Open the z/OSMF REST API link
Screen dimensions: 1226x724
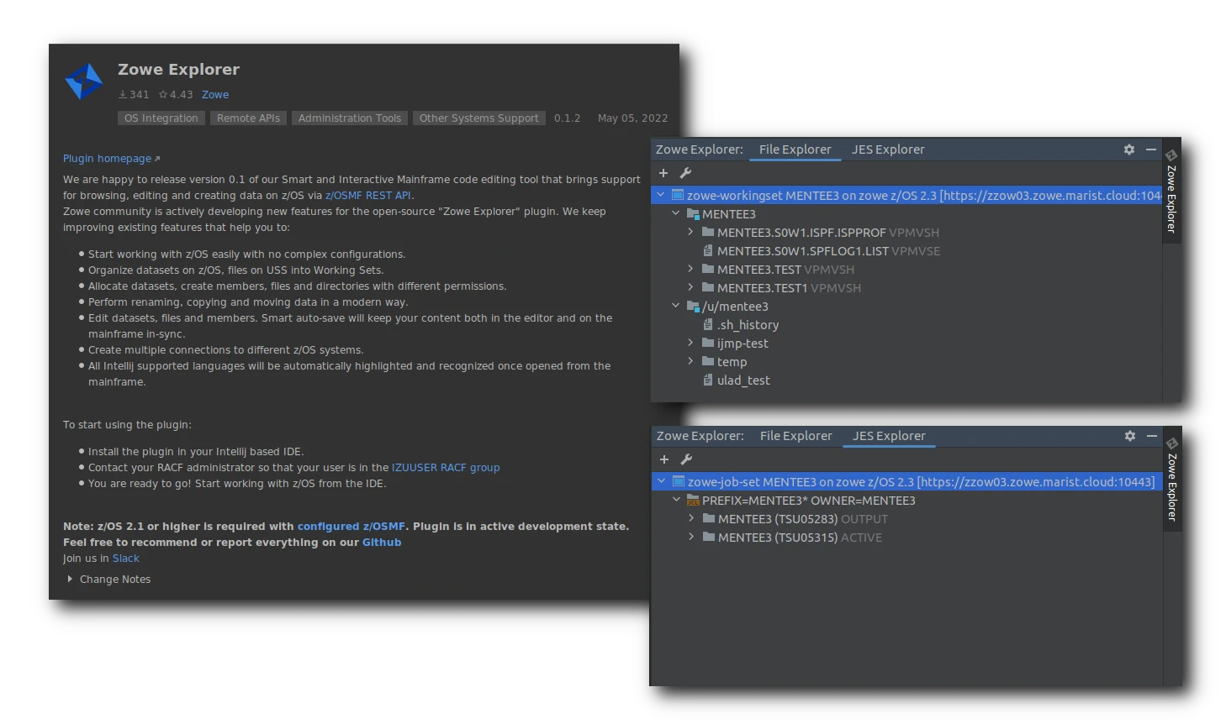tap(367, 196)
